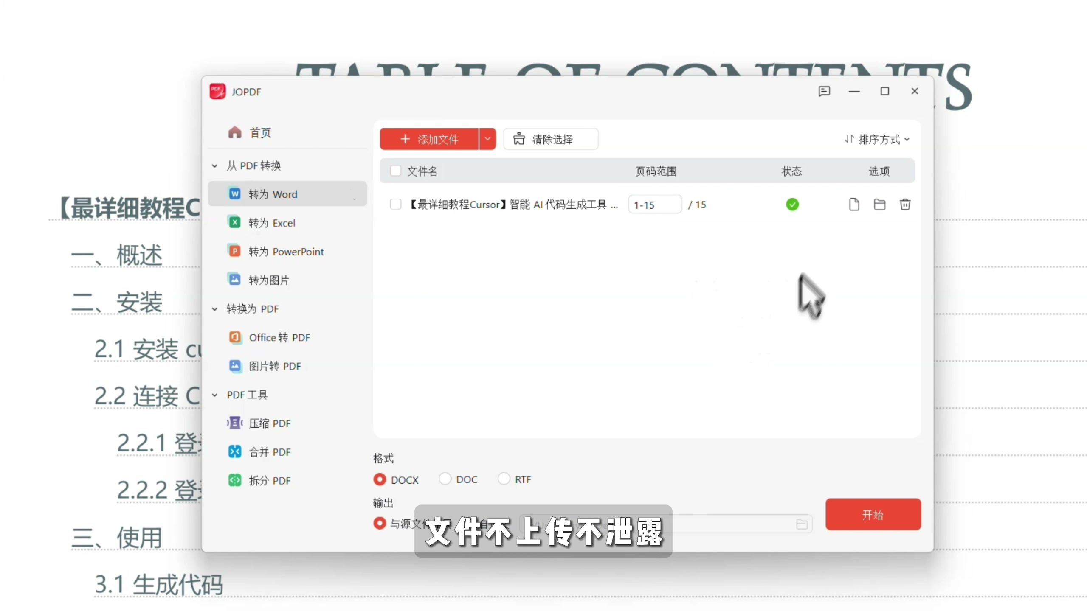Click the 合并 PDF merge icon
1087x611 pixels.
(x=235, y=451)
